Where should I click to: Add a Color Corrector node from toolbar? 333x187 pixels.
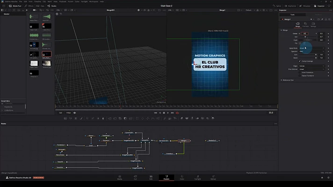click(x=87, y=118)
